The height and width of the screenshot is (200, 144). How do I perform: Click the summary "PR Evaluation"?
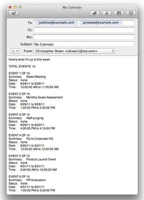36,180
